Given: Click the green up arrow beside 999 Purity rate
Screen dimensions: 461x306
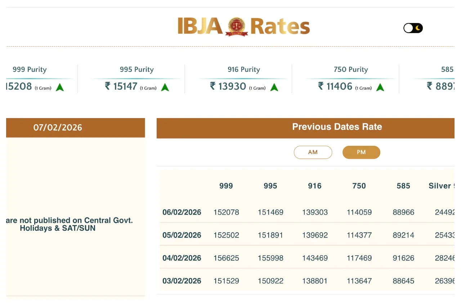Looking at the screenshot, I should 60,86.
